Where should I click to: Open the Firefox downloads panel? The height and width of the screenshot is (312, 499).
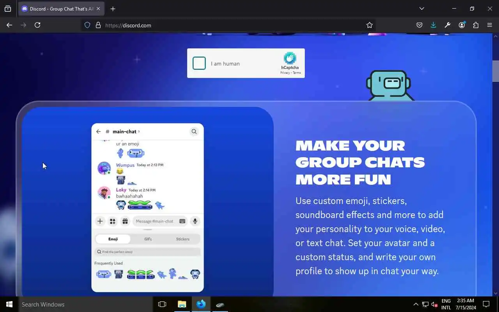434,25
